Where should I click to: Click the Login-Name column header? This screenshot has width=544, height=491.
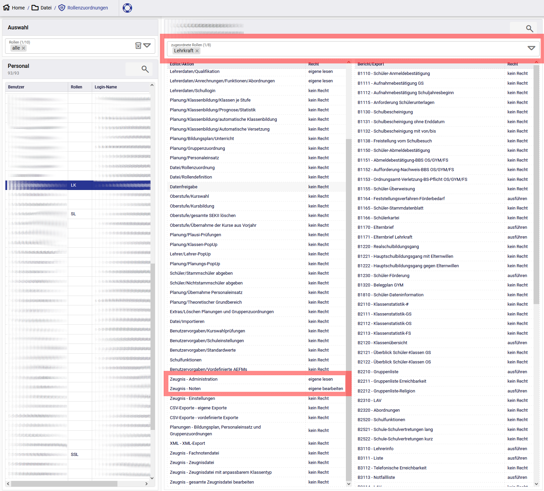106,87
